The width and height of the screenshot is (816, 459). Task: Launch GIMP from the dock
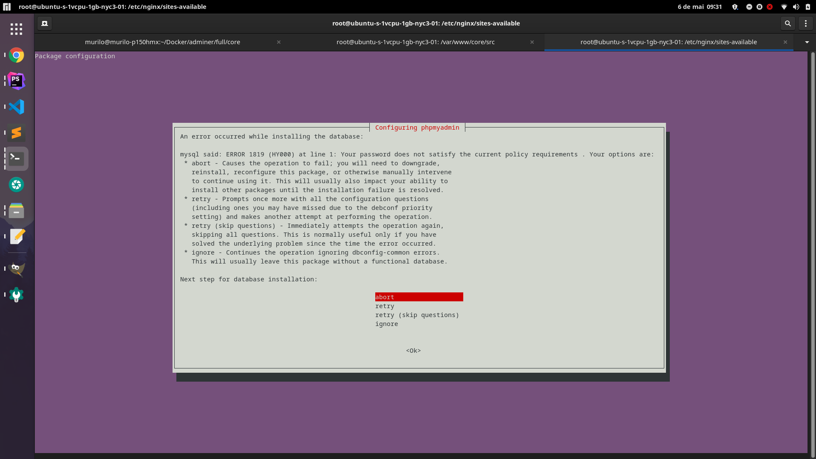pos(16,269)
